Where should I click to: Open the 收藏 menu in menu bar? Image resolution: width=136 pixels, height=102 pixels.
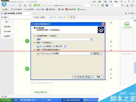point(105,2)
